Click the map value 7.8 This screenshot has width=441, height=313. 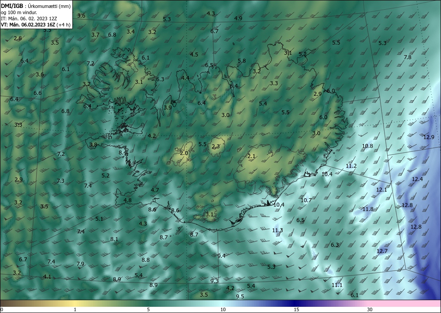coord(407,57)
